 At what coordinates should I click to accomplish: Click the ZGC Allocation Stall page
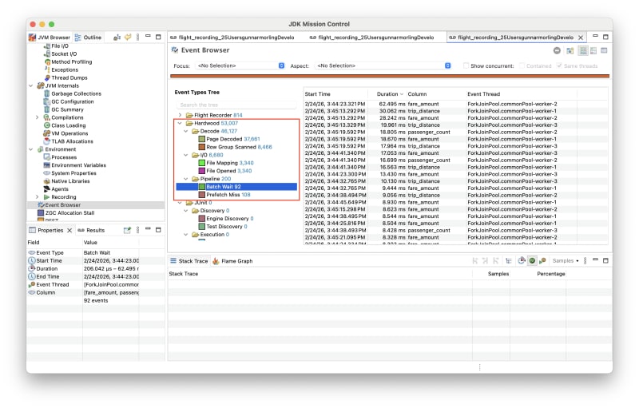pos(71,213)
